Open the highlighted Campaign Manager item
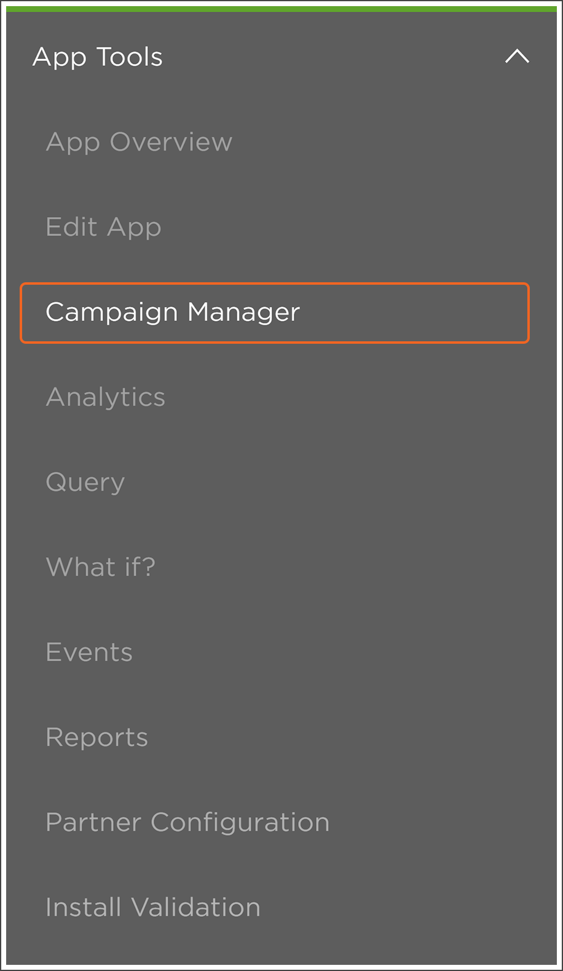Image resolution: width=563 pixels, height=971 pixels. pyautogui.click(x=173, y=312)
